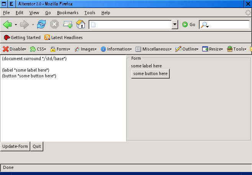Open the Images toolbar menu

[85, 49]
